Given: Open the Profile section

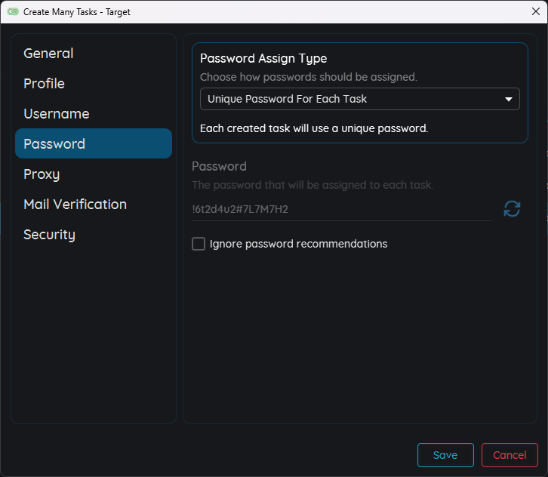Looking at the screenshot, I should coord(44,84).
